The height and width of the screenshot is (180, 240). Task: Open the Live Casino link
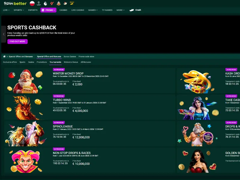point(78,10)
